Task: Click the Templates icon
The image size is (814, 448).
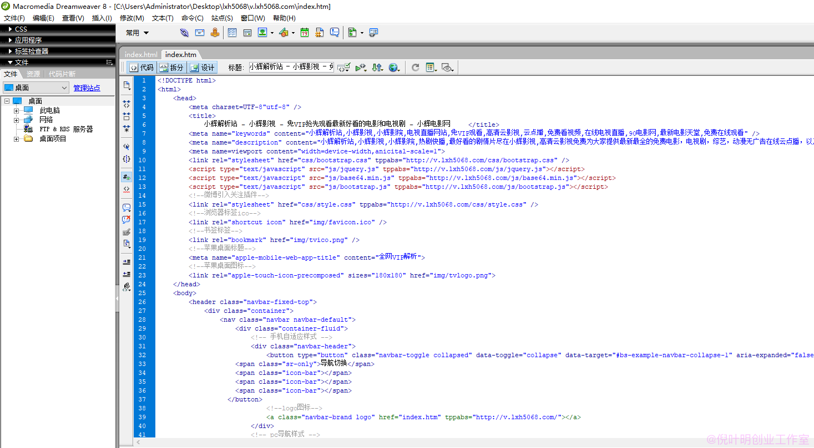Action: click(x=352, y=33)
